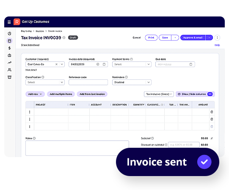Image resolution: width=229 pixels, height=190 pixels.
Task: Open second row drag handle menu
Action: [30, 119]
